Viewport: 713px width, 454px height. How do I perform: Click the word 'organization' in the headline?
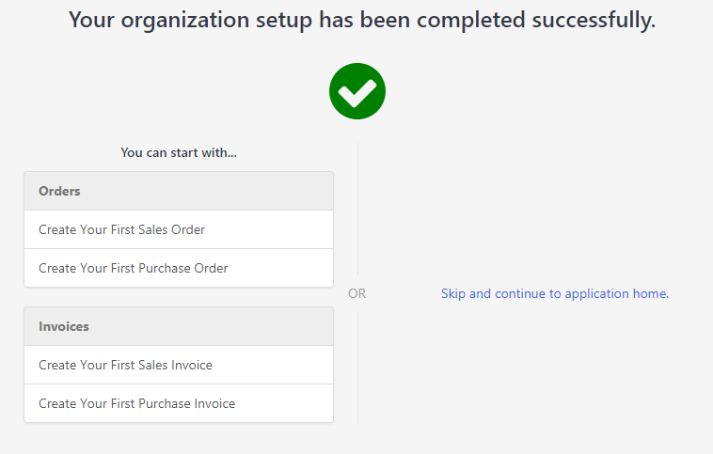pos(184,21)
